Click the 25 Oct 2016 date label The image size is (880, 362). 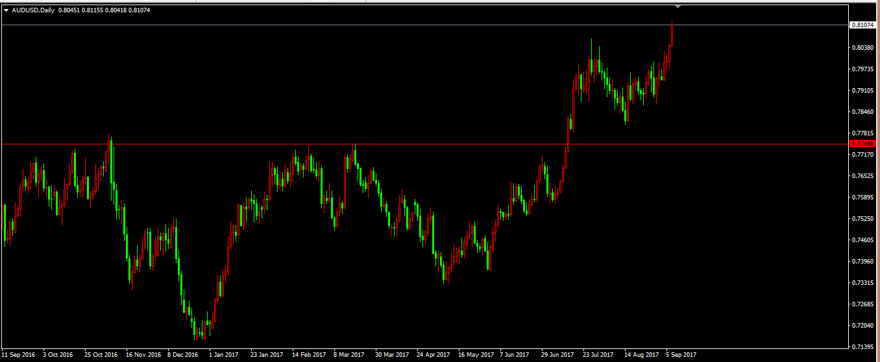tap(101, 355)
